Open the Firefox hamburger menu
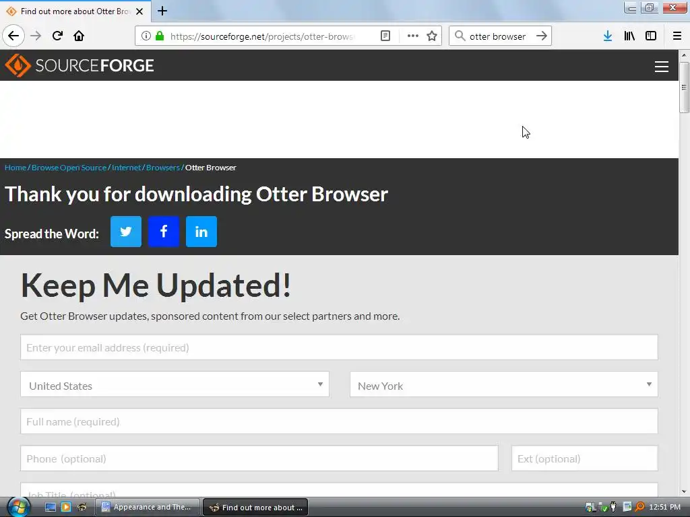The image size is (690, 517). (x=677, y=36)
